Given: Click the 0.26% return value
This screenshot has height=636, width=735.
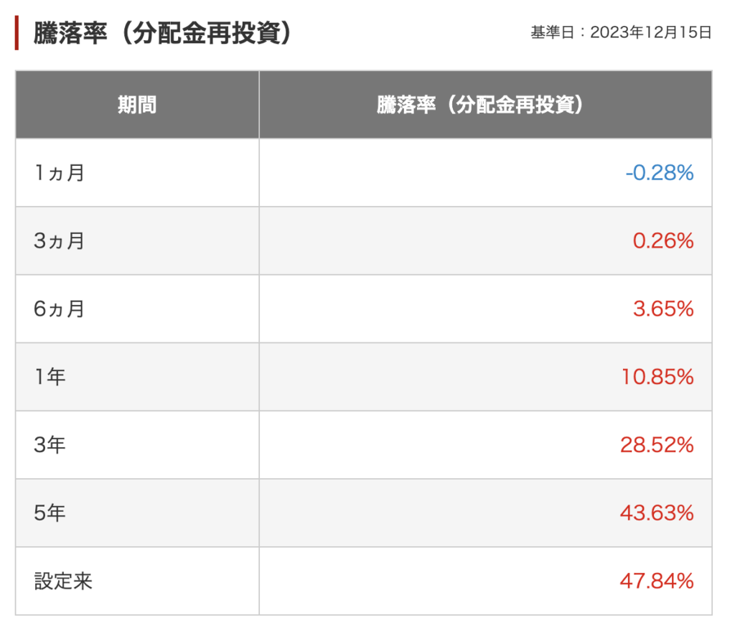Looking at the screenshot, I should 663,241.
